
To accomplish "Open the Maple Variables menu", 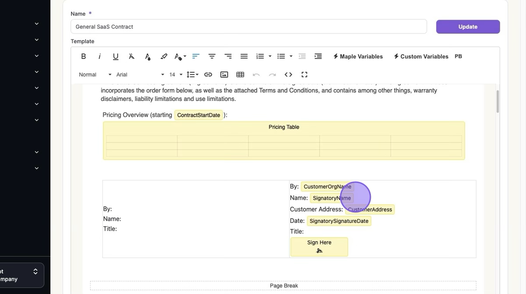I will (x=358, y=56).
